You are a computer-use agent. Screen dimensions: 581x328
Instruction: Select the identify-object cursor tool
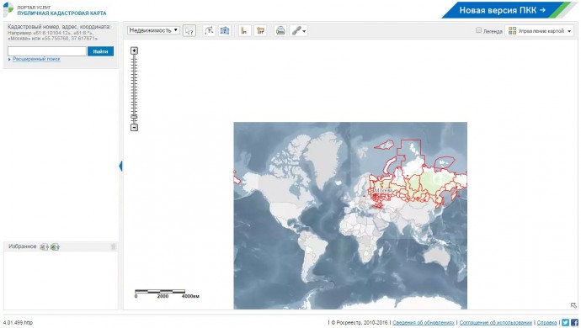(x=189, y=31)
